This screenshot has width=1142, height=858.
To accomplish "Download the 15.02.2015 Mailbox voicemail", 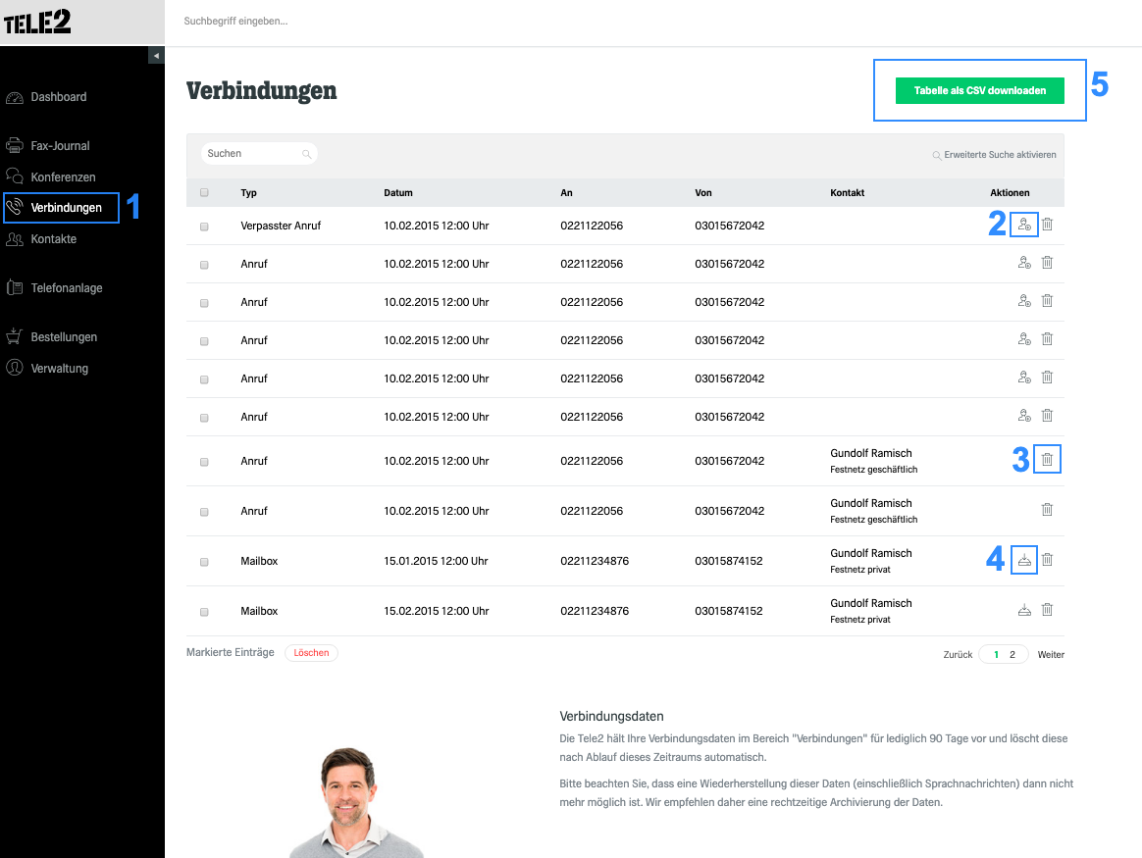I will click(x=1024, y=610).
